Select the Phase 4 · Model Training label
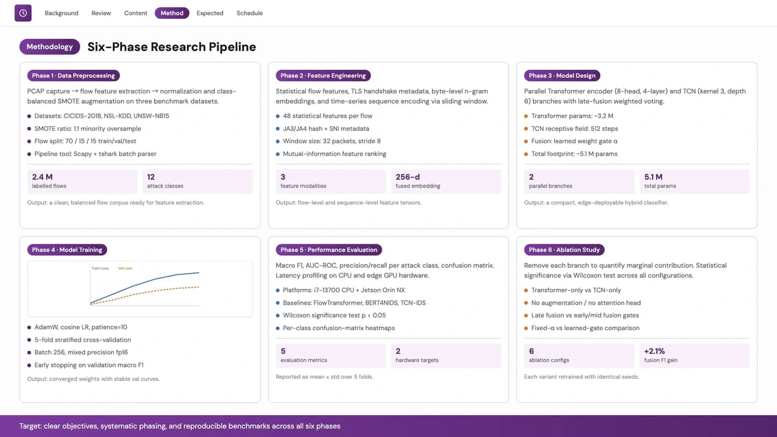This screenshot has height=437, width=777. pos(67,249)
